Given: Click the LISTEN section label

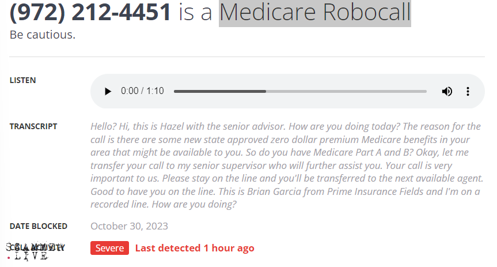Looking at the screenshot, I should [x=22, y=80].
